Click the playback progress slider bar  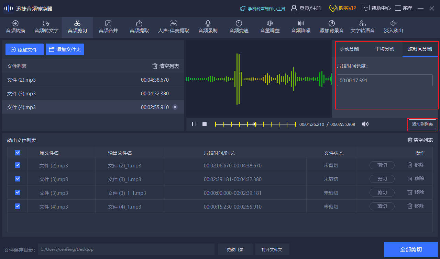[x=255, y=124]
